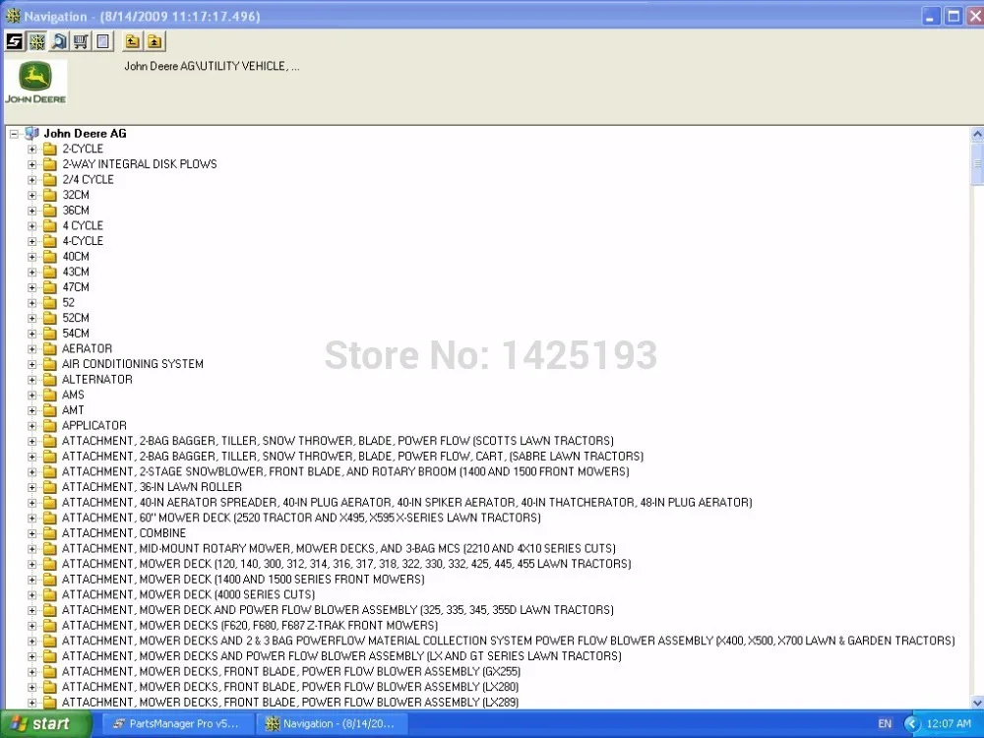The image size is (984, 738).
Task: Click the navigation tree toolbar icon
Action: [37, 41]
